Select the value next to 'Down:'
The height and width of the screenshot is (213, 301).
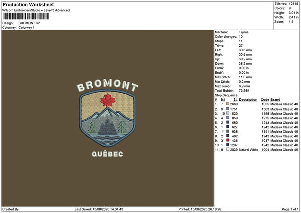click(x=245, y=64)
